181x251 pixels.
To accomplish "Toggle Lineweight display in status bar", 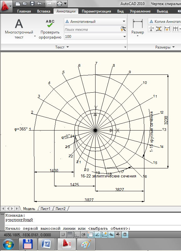I will (x=118, y=235).
